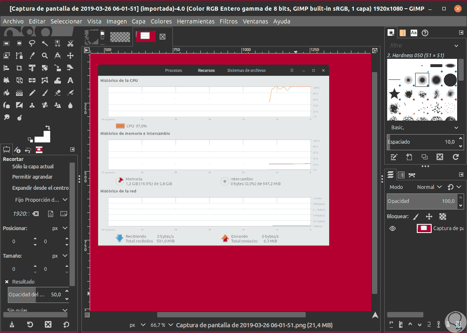Swap foreground and background colors

[48, 128]
